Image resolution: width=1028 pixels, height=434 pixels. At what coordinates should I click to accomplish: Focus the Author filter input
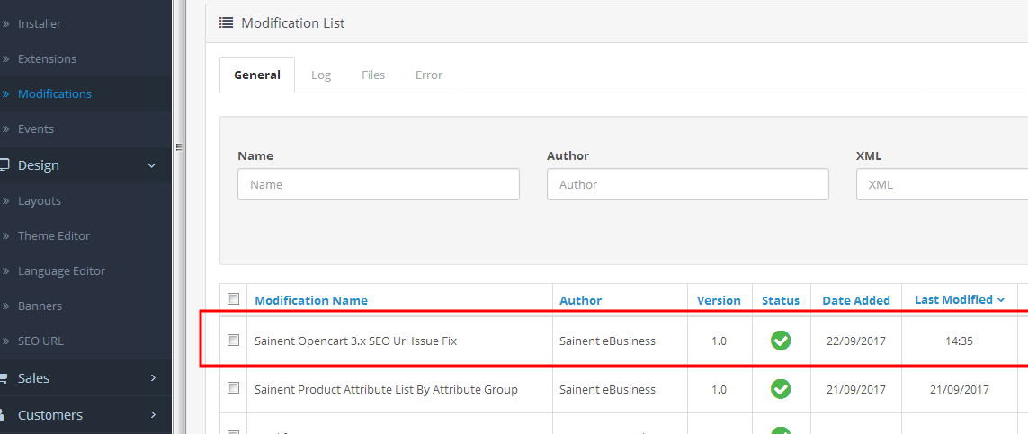pyautogui.click(x=688, y=184)
